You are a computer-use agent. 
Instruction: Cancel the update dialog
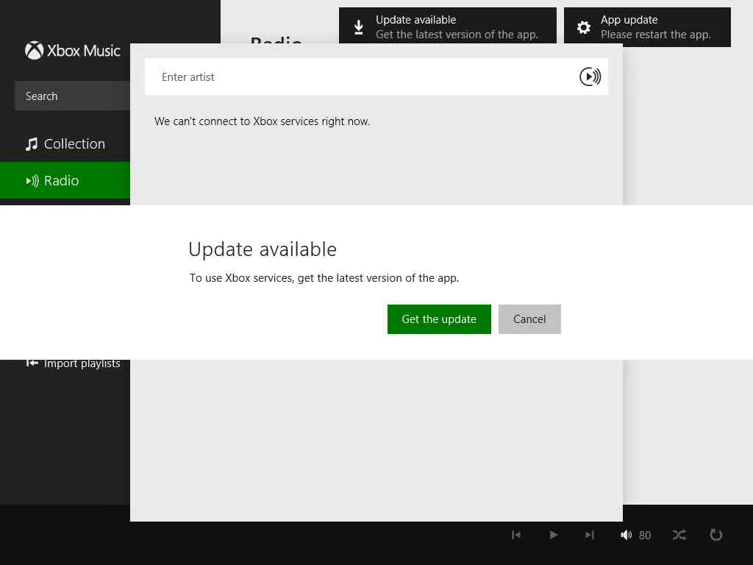[x=529, y=319]
